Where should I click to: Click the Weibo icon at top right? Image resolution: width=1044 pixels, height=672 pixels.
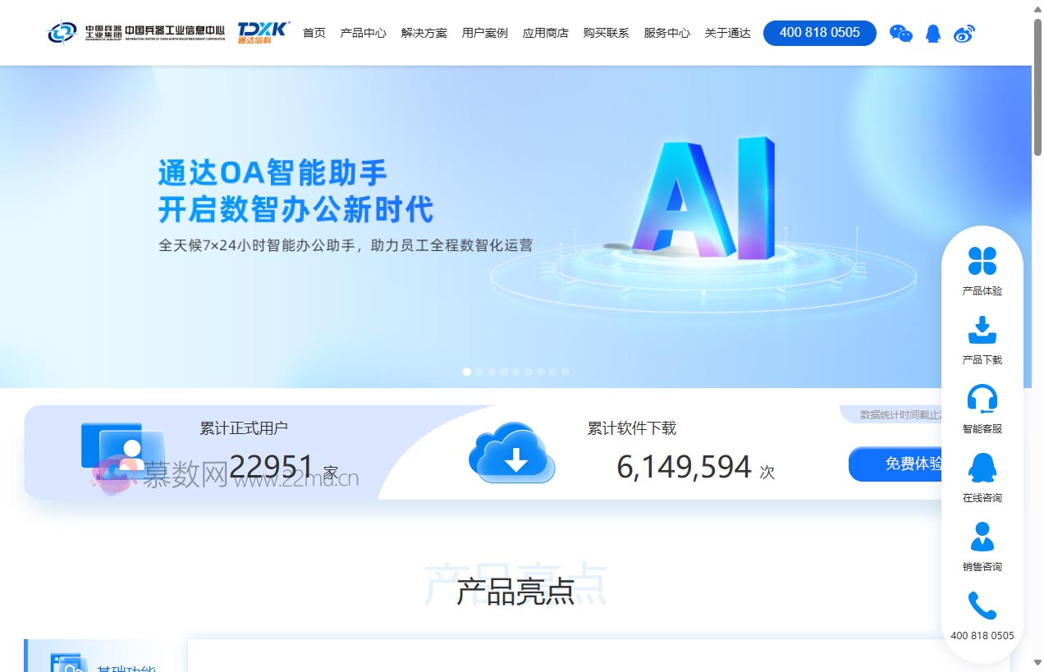[964, 34]
